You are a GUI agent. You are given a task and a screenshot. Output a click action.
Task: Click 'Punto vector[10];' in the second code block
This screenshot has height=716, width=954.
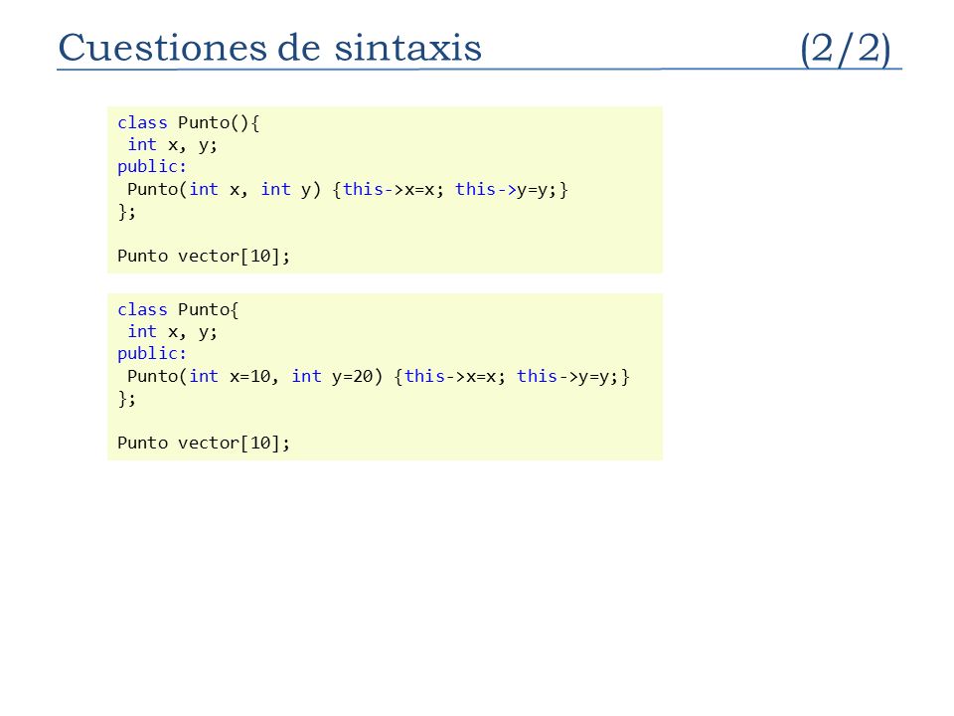(204, 443)
